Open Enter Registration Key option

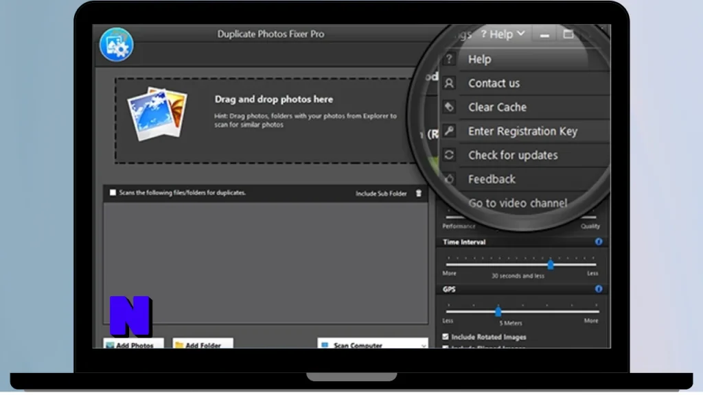point(524,131)
